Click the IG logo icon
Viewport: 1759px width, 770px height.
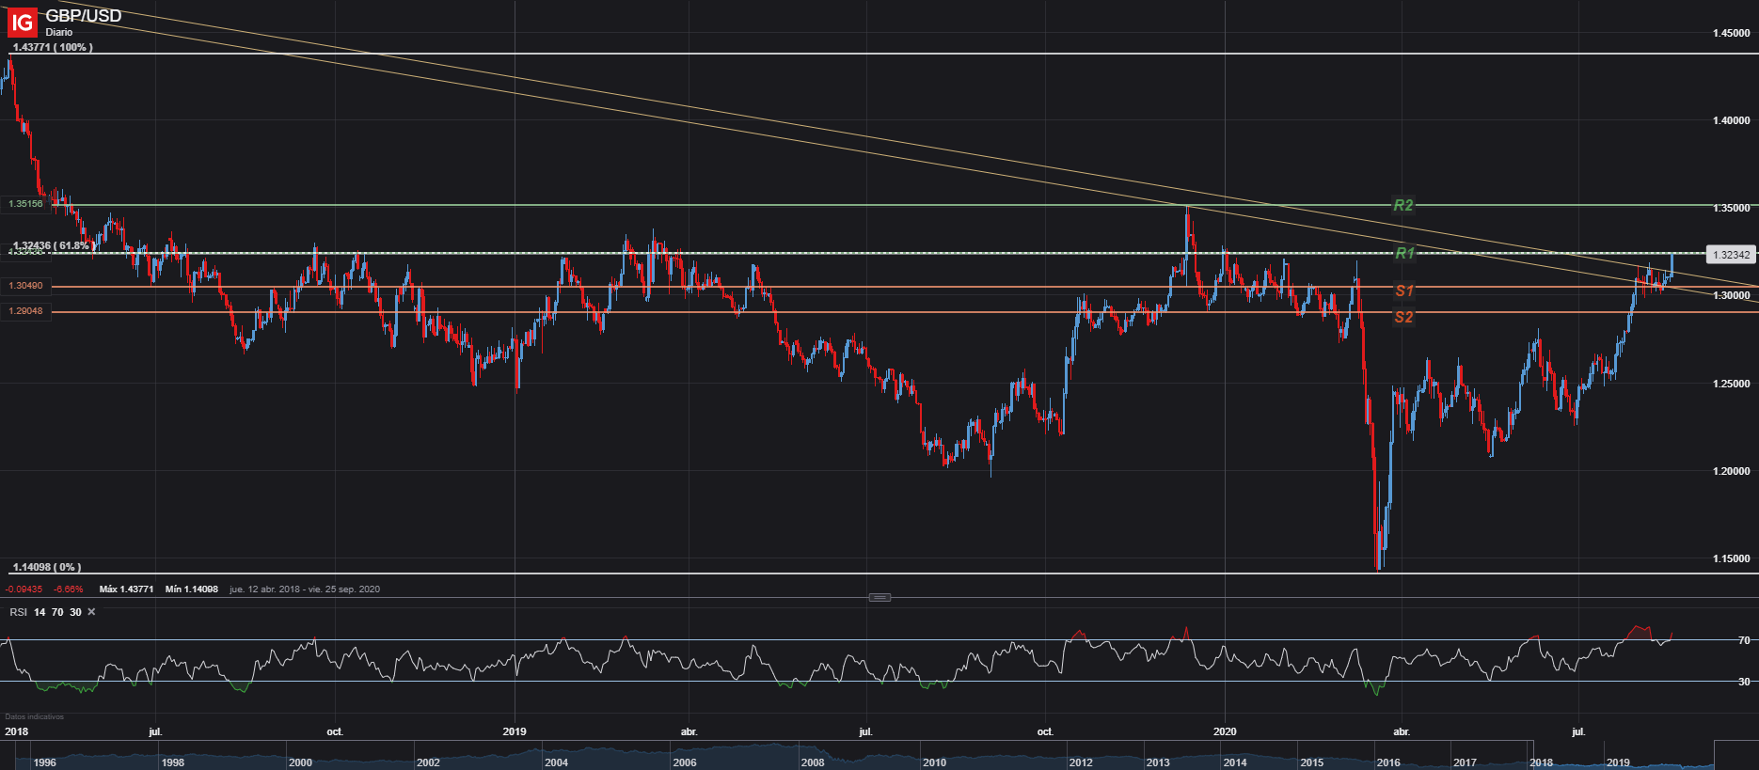(x=21, y=22)
